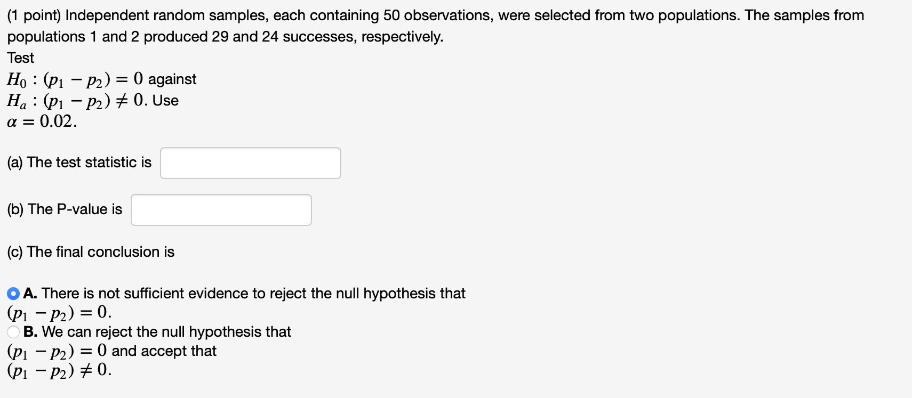Click the word 'Test' above the hypotheses

pos(20,58)
